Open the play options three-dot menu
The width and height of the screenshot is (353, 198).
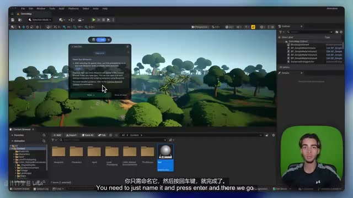(113, 20)
